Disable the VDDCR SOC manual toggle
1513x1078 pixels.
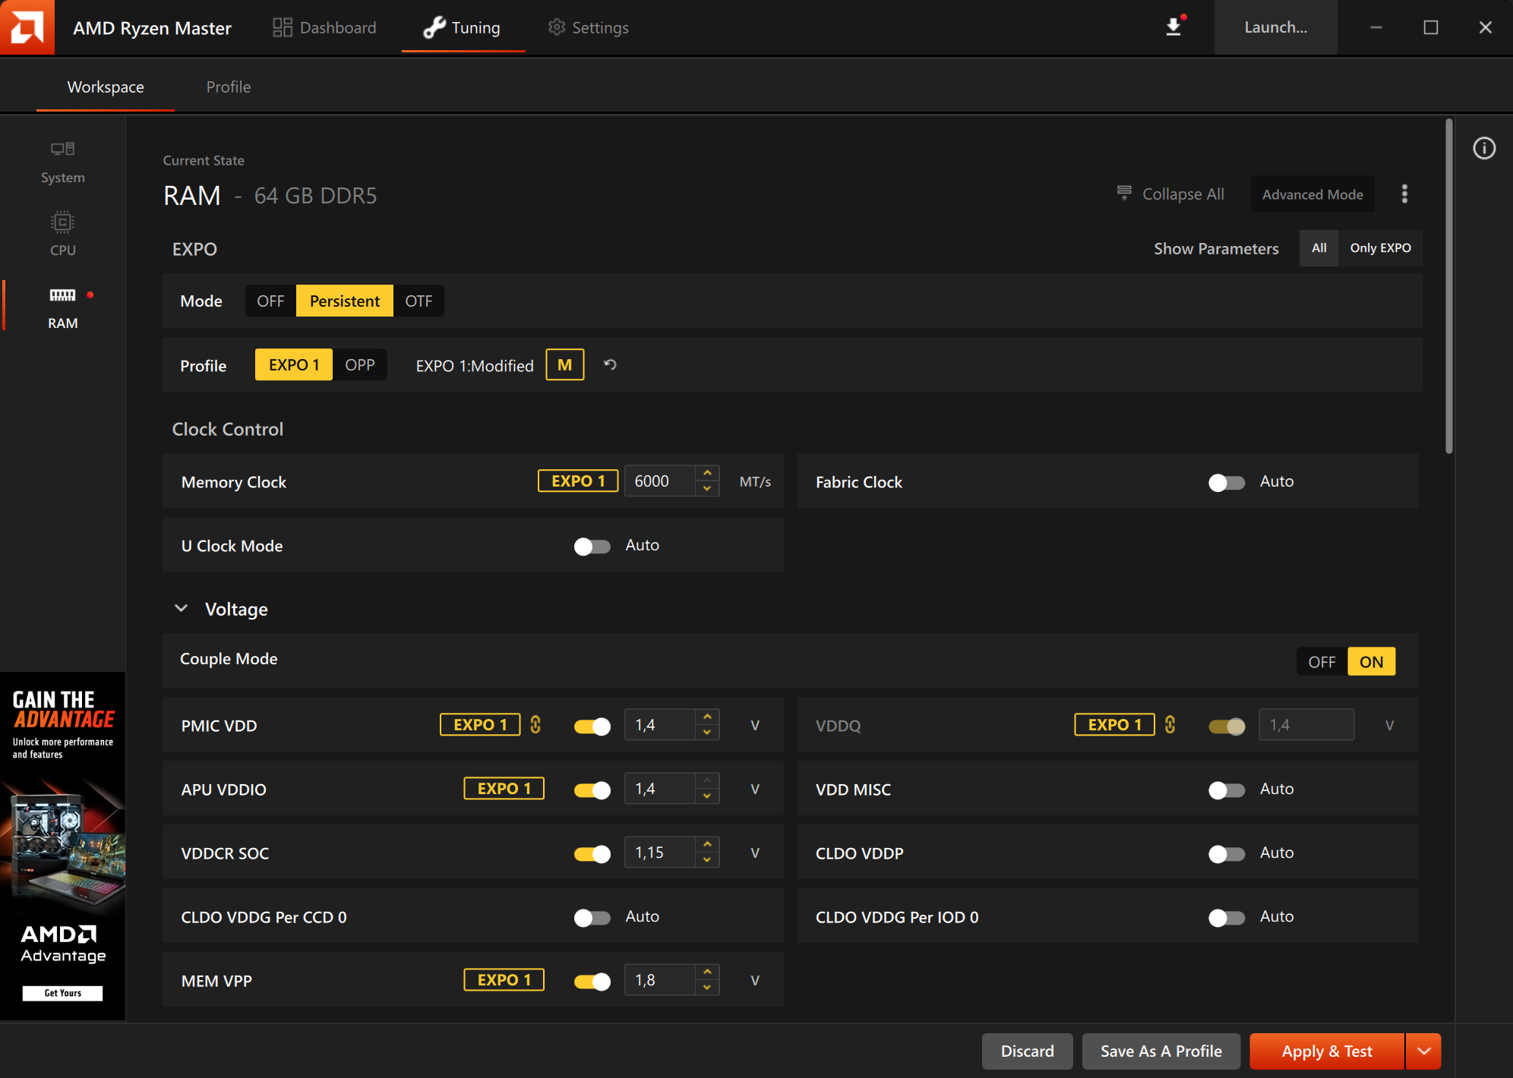click(592, 853)
